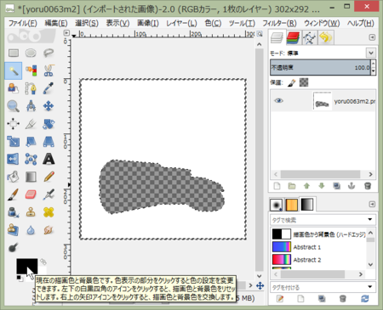Image resolution: width=383 pixels, height=310 pixels.
Task: Select the Paths tool
Action: (x=31, y=88)
